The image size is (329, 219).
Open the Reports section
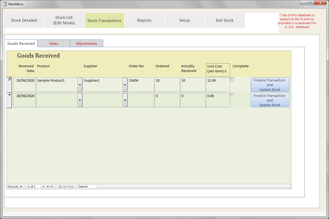144,20
